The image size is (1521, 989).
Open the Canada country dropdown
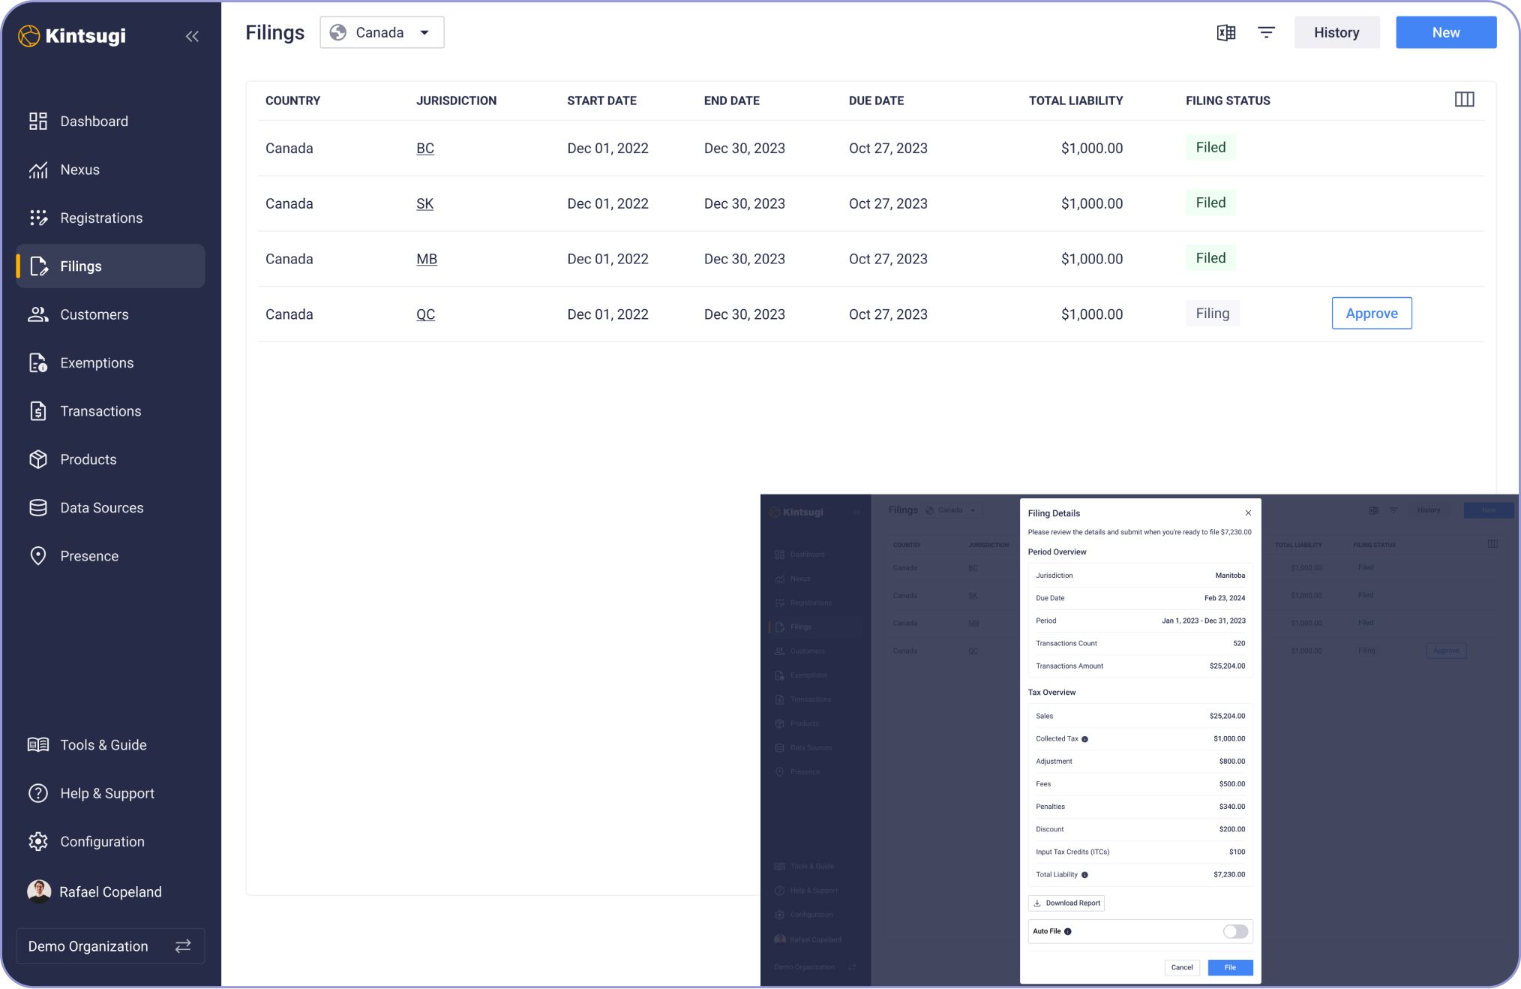point(382,33)
